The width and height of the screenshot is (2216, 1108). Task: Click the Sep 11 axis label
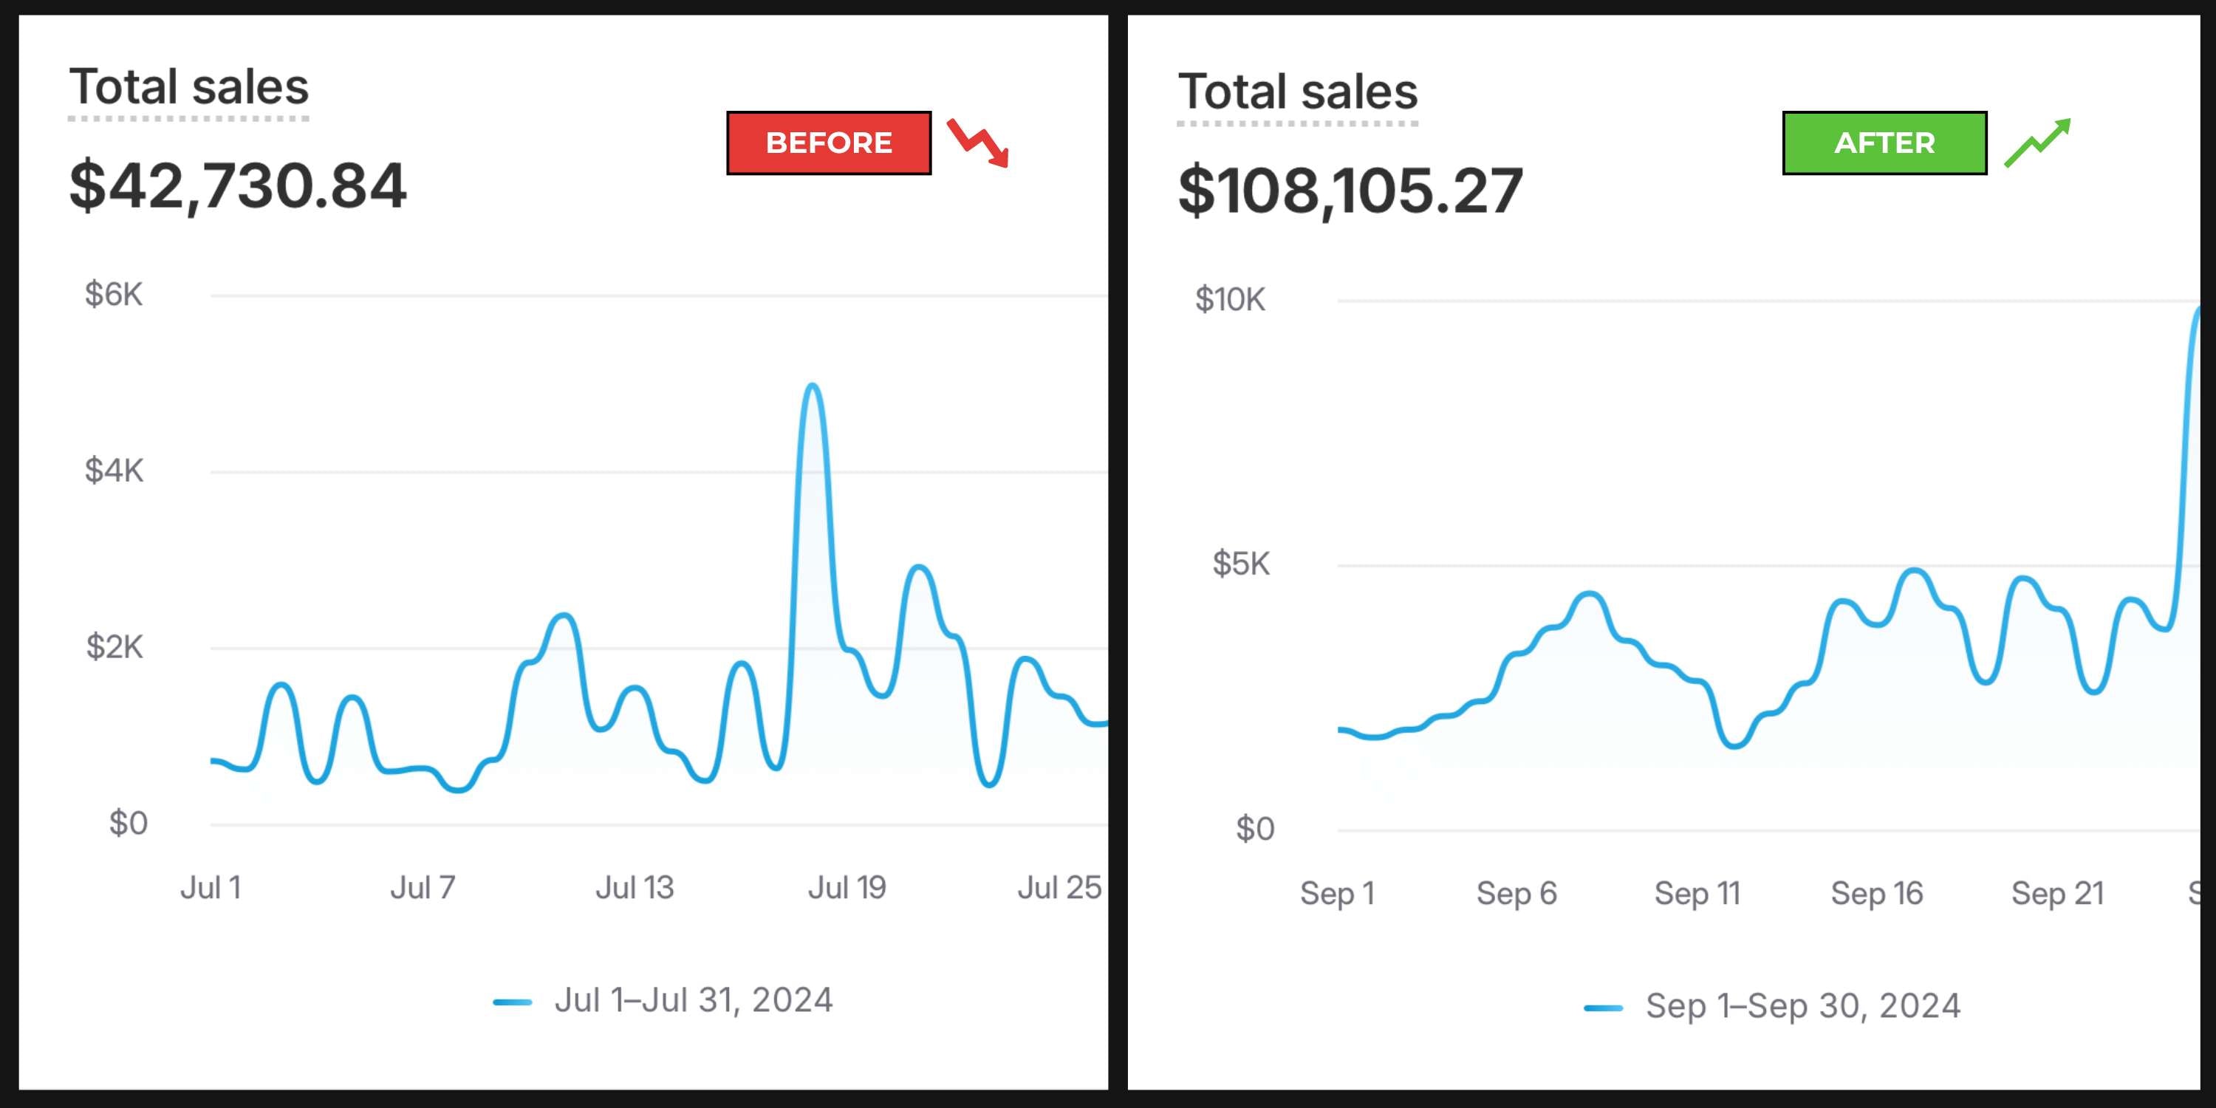pyautogui.click(x=1697, y=893)
